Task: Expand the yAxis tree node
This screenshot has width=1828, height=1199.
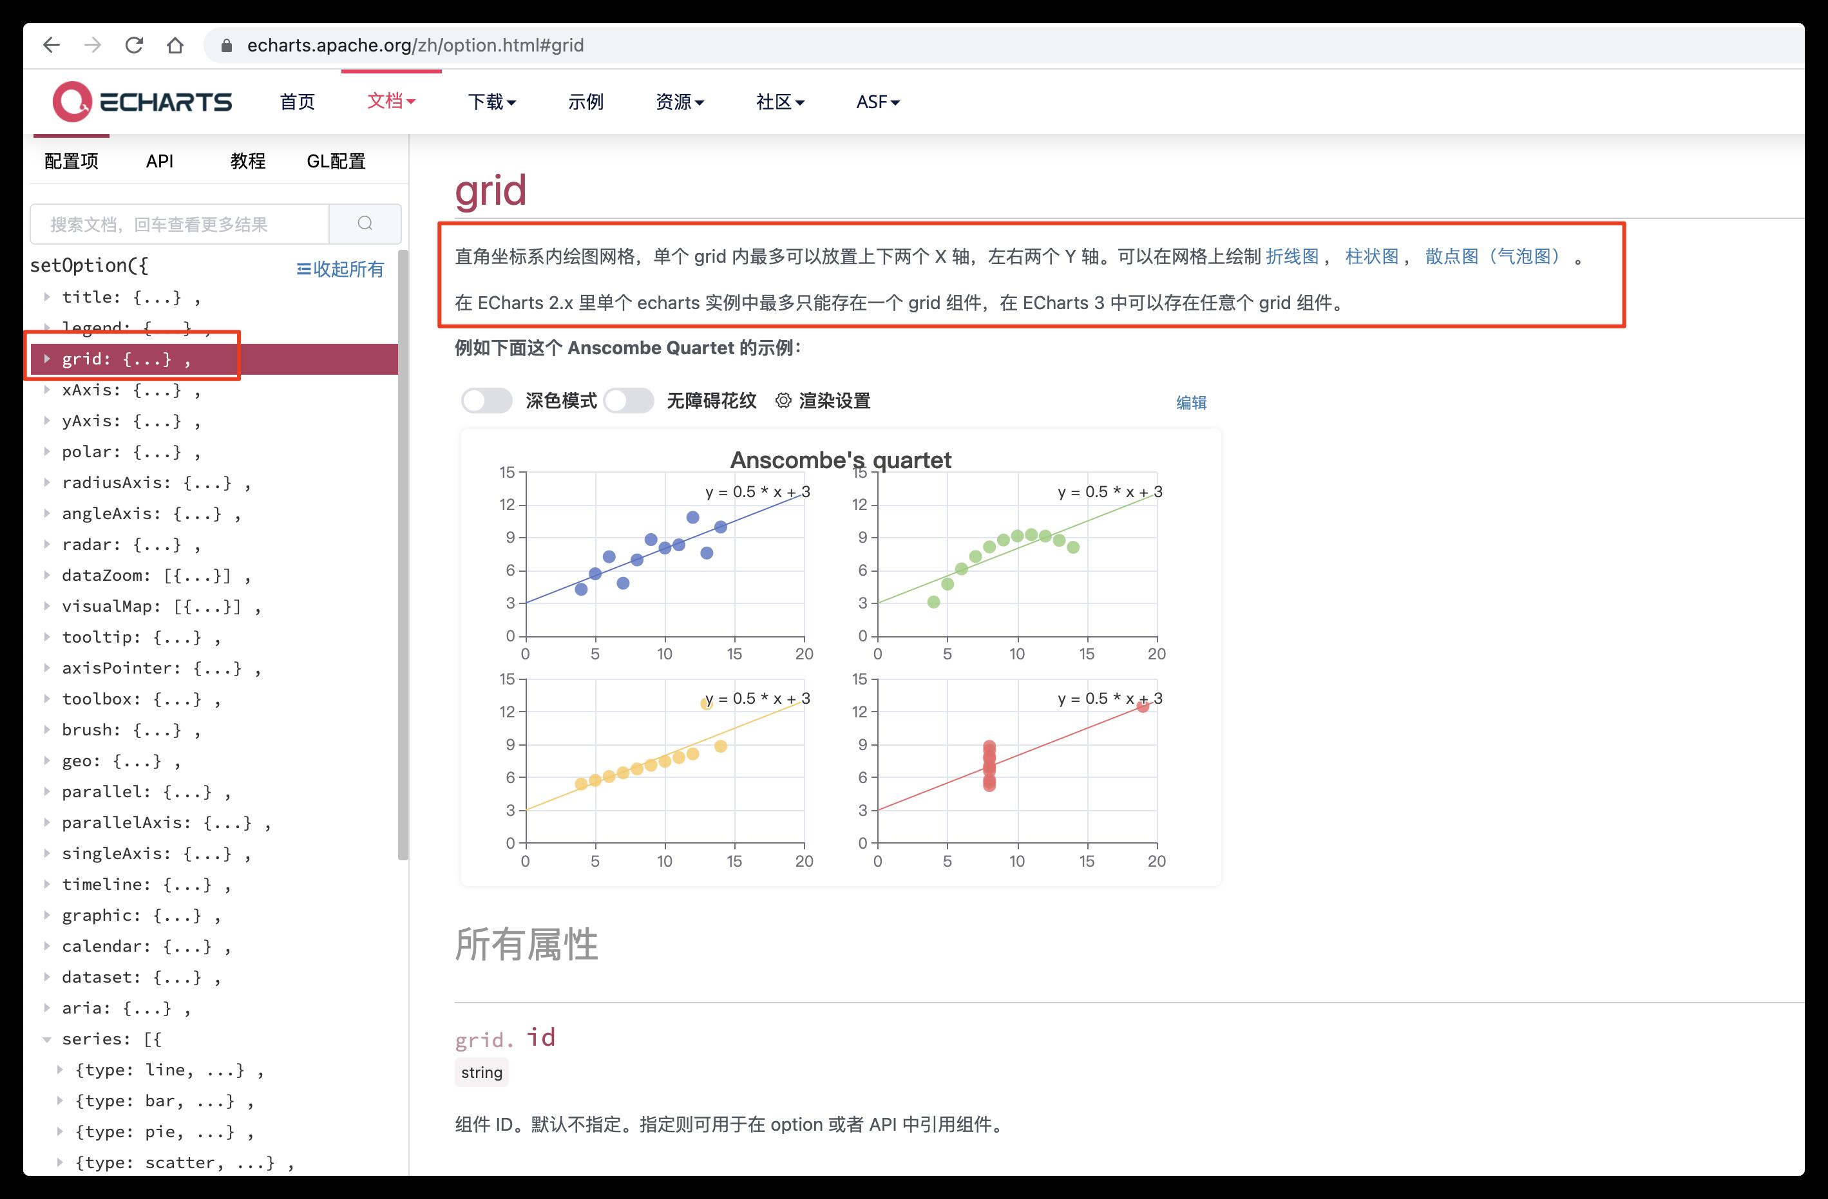Action: coord(47,420)
